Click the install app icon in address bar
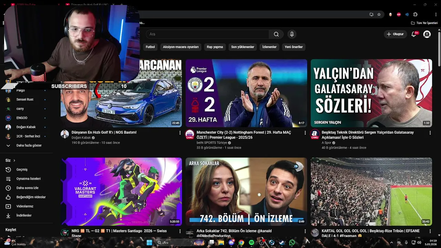Viewport: 441px width, 248px height. [x=371, y=14]
